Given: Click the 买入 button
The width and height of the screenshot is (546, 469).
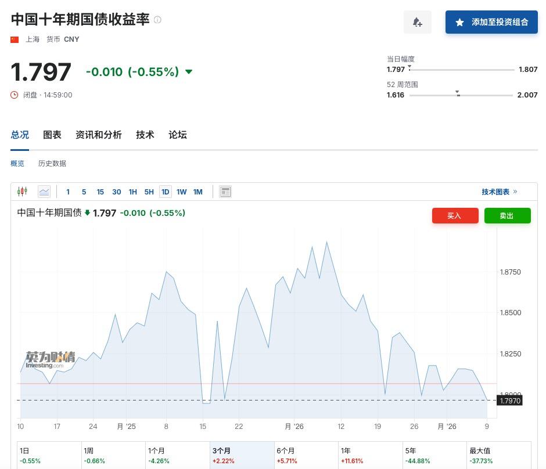Looking at the screenshot, I should click(x=455, y=215).
